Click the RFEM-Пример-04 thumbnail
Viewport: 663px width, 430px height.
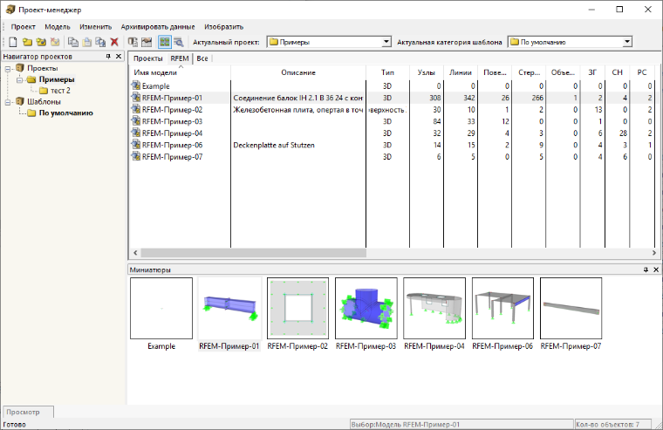coord(434,308)
